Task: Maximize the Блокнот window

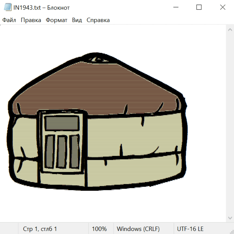Action: click(x=199, y=8)
